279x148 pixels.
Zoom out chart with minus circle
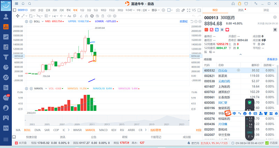tap(196, 22)
